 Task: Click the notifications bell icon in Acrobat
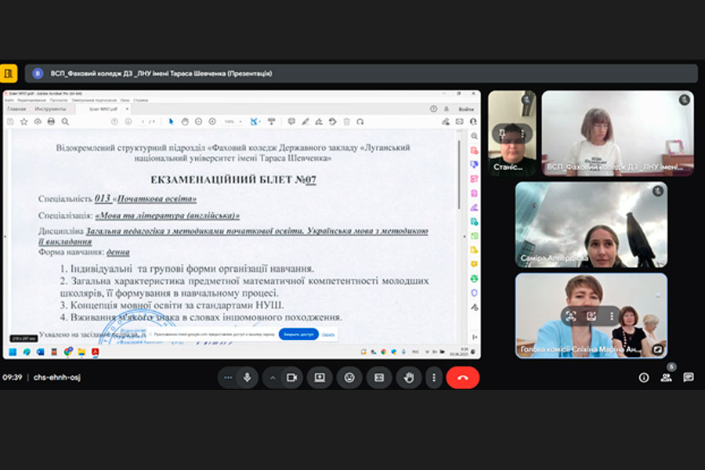coord(446,109)
